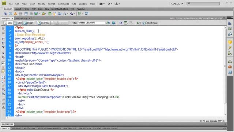Click the Check Page button
This screenshot has height=132, width=234.
point(150,23)
